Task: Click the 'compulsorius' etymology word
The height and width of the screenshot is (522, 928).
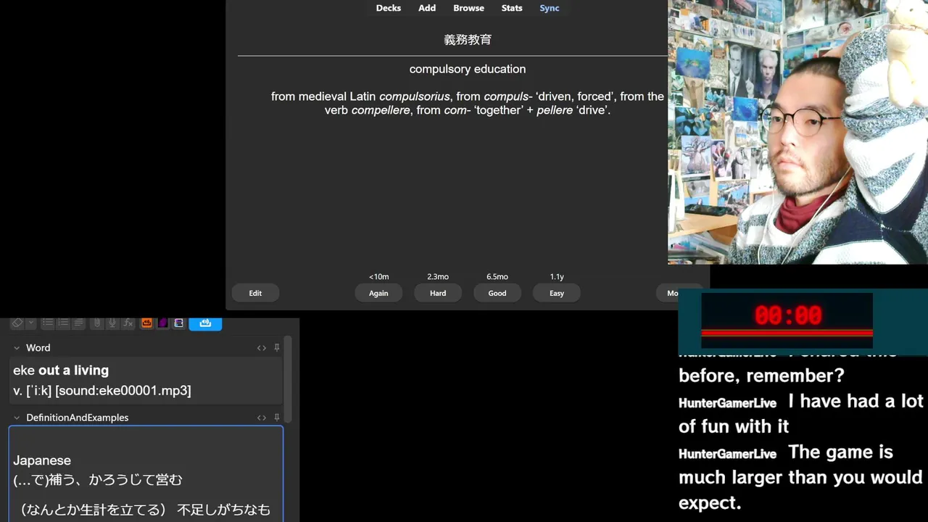Action: point(415,96)
